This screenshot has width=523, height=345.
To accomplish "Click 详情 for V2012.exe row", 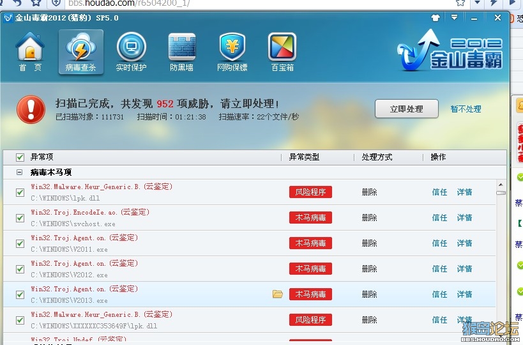I will pos(465,268).
